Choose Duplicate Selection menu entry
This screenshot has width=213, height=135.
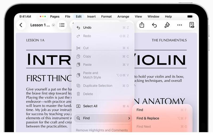(x=103, y=86)
